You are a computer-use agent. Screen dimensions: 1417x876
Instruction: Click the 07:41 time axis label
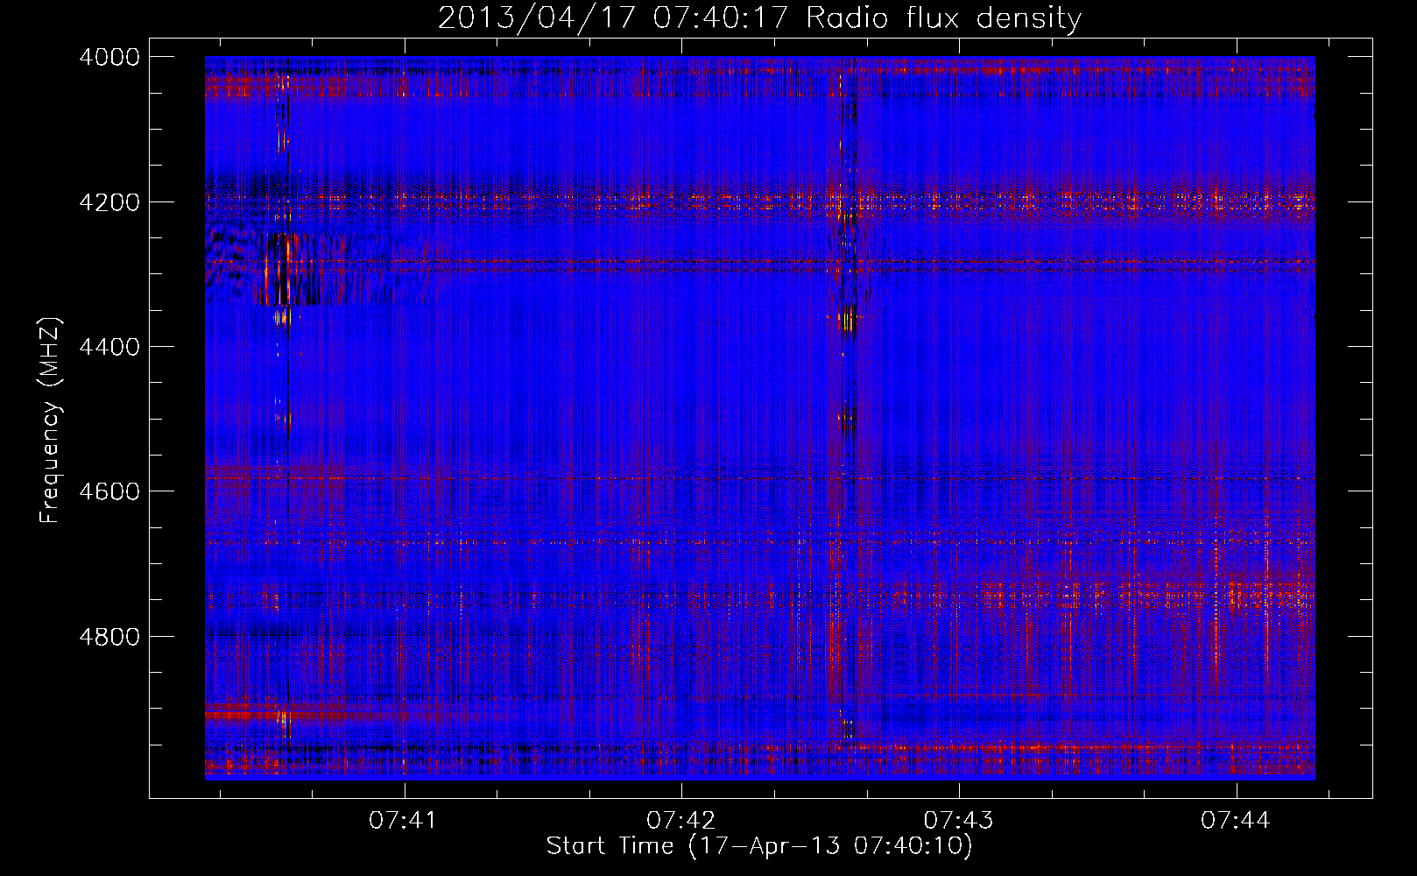coord(403,821)
